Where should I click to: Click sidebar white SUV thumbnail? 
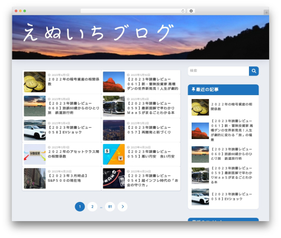pyautogui.click(x=200, y=197)
